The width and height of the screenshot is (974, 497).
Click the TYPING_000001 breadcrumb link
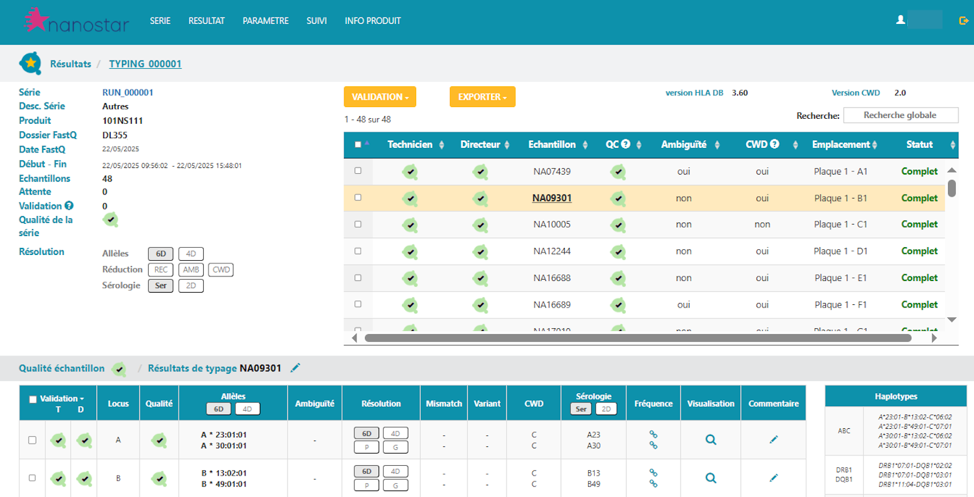(145, 64)
